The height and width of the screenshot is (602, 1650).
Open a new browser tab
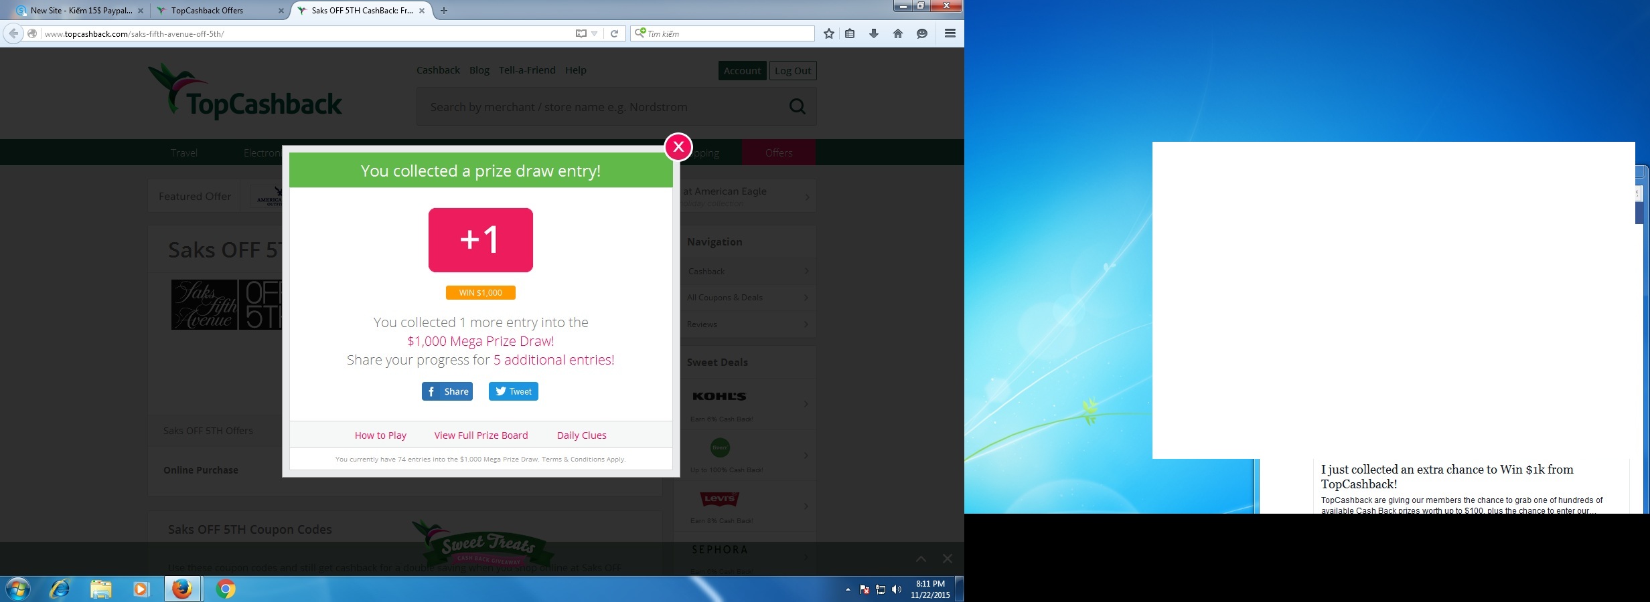tap(444, 11)
